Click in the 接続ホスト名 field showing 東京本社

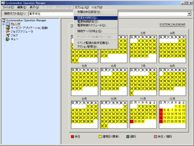(108, 14)
